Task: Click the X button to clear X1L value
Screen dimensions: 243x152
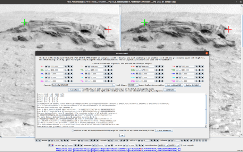Action: pos(71,66)
